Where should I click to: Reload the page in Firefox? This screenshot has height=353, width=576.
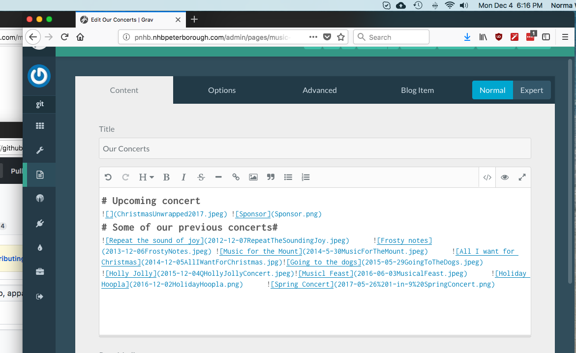coord(64,37)
